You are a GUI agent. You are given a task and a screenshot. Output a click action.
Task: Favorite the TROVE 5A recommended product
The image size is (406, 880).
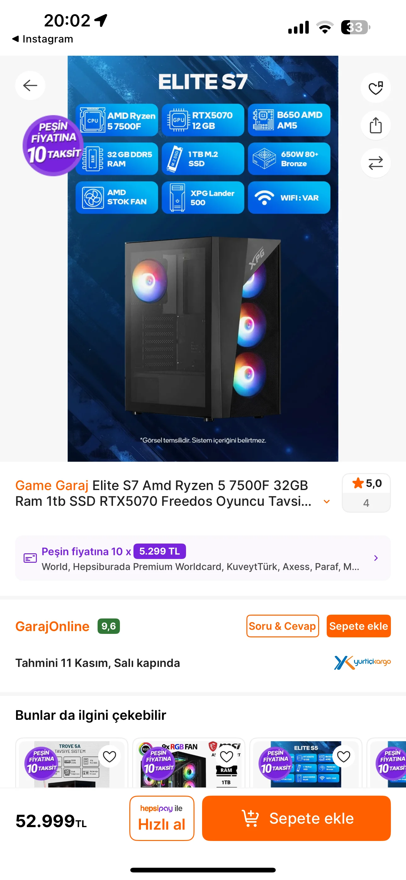(x=110, y=757)
